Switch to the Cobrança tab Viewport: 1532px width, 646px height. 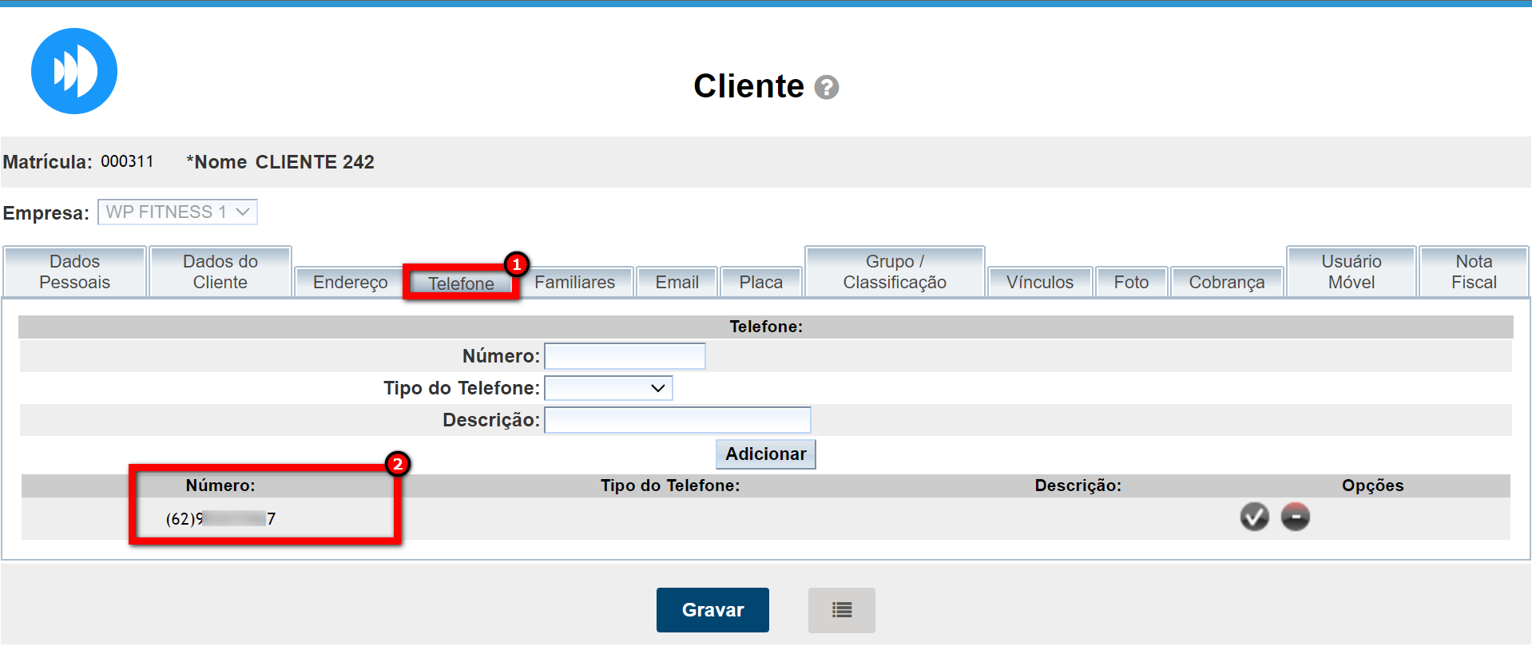pos(1226,283)
